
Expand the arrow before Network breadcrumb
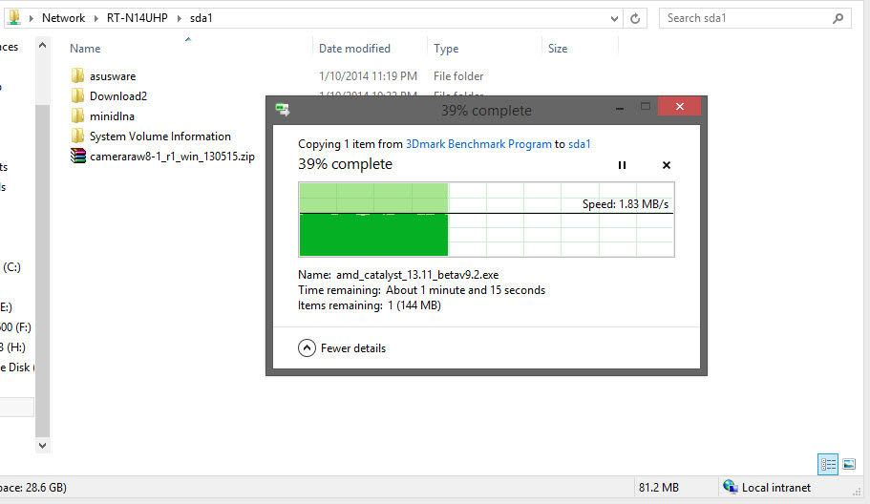32,18
